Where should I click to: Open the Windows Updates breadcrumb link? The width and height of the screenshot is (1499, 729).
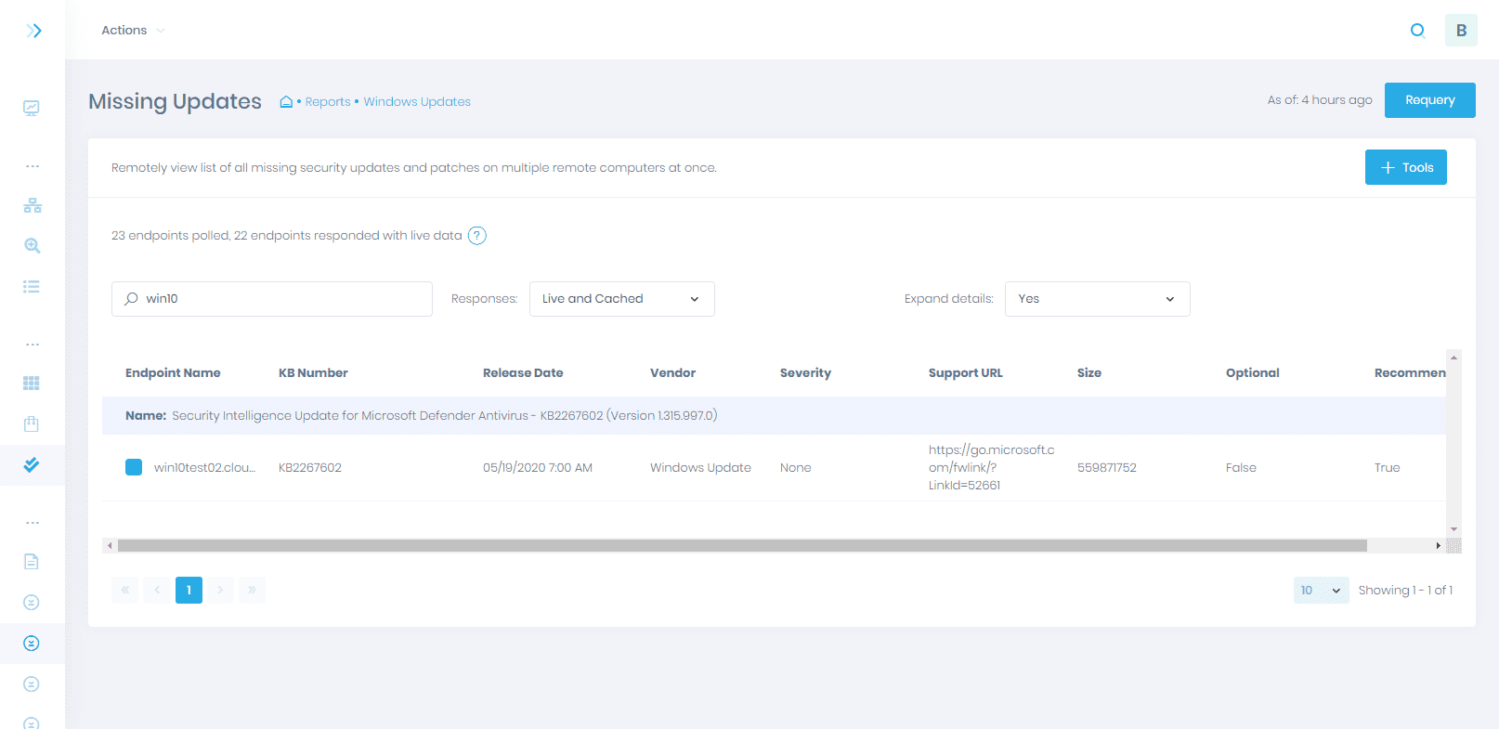coord(417,102)
